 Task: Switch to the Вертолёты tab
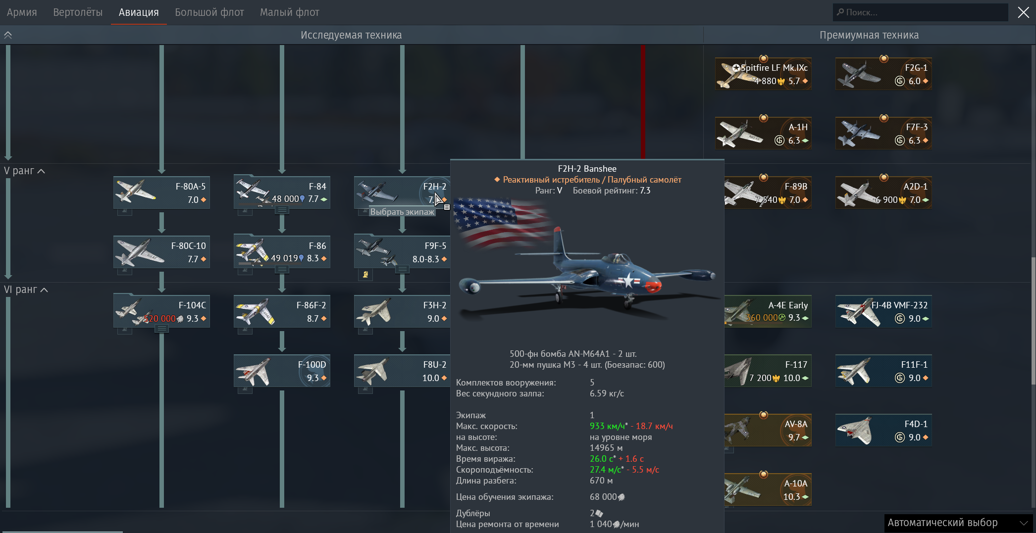click(x=78, y=12)
